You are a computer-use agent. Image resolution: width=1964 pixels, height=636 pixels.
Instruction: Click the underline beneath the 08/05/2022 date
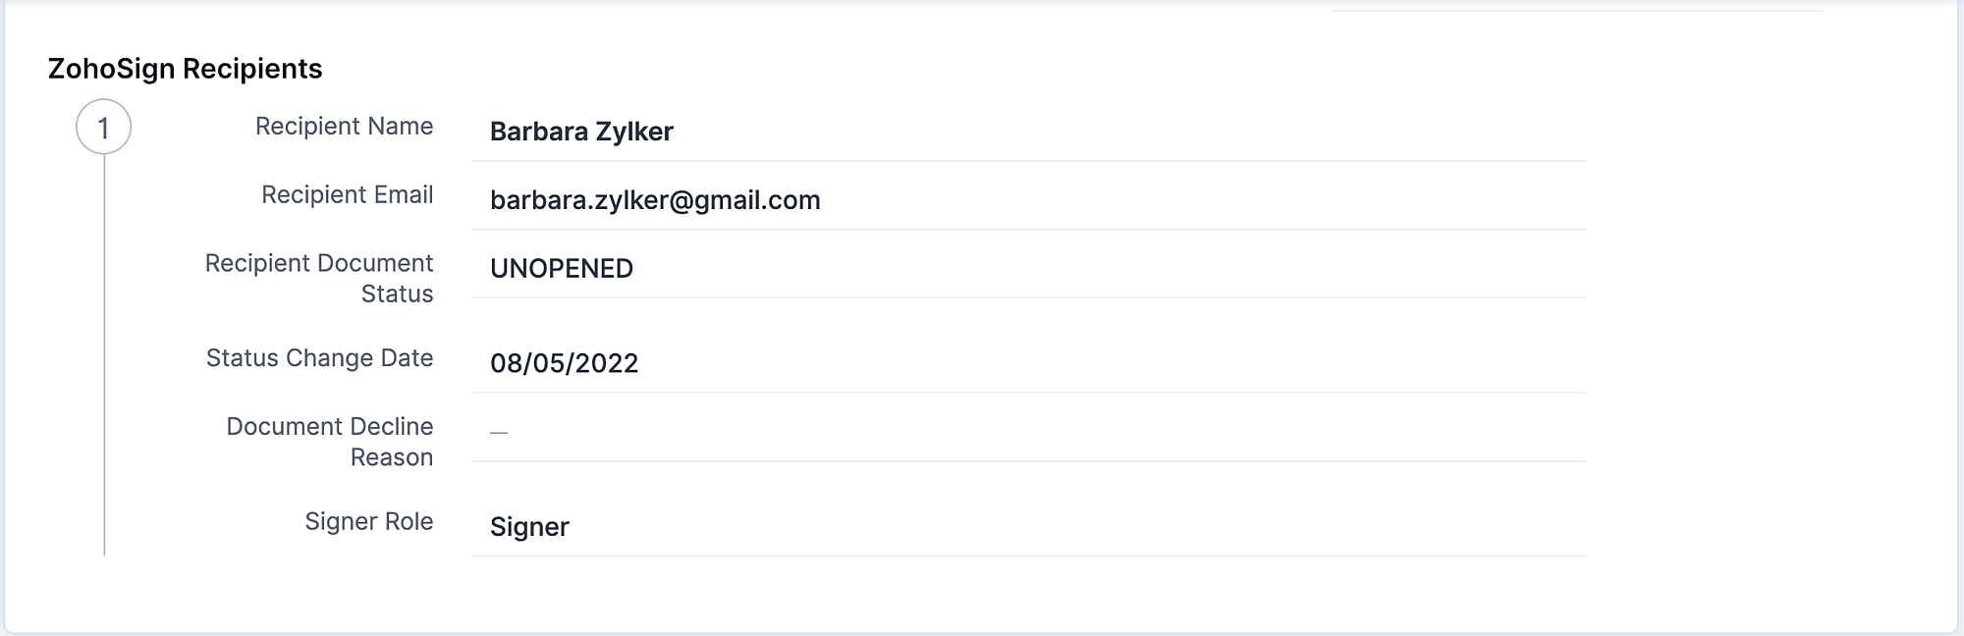pos(1028,393)
